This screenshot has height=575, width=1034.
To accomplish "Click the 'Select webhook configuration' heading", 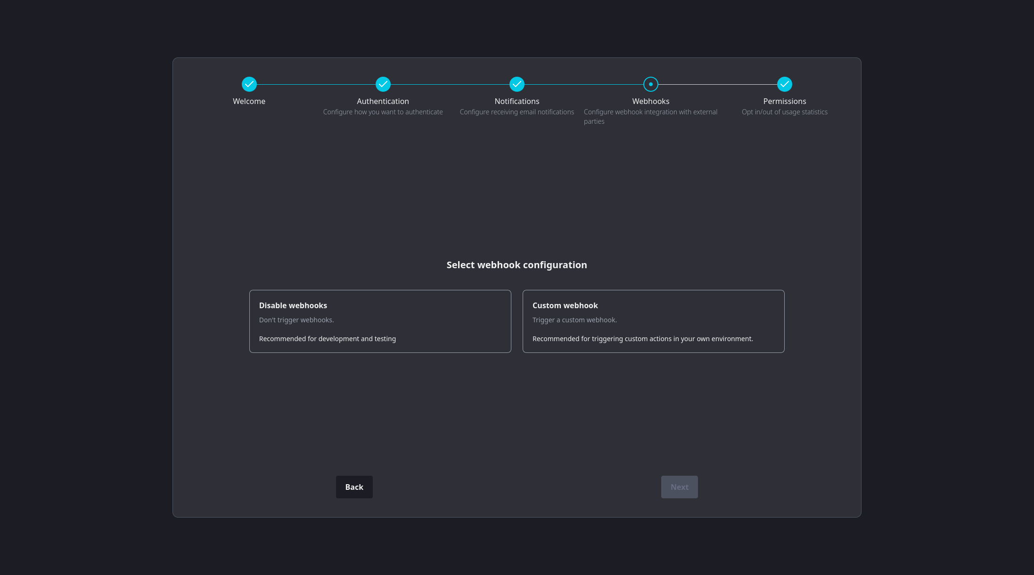I will coord(517,265).
